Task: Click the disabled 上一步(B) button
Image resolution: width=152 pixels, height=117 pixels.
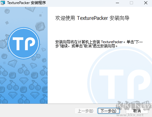Action: point(86,111)
